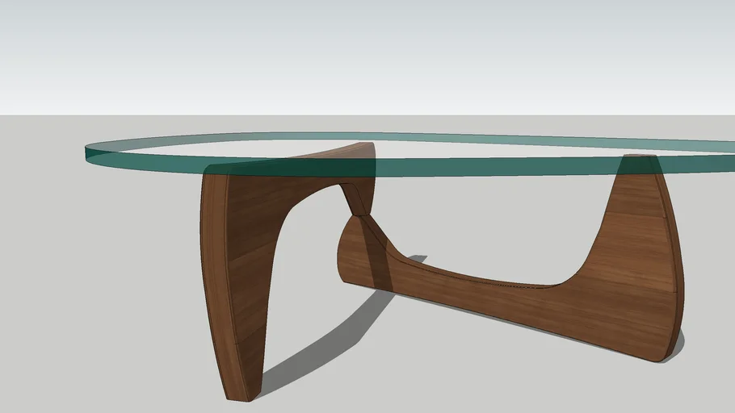Screen dimensions: 735x413
Task: Select the low curved middle of the wooden base
Action: pos(501,298)
